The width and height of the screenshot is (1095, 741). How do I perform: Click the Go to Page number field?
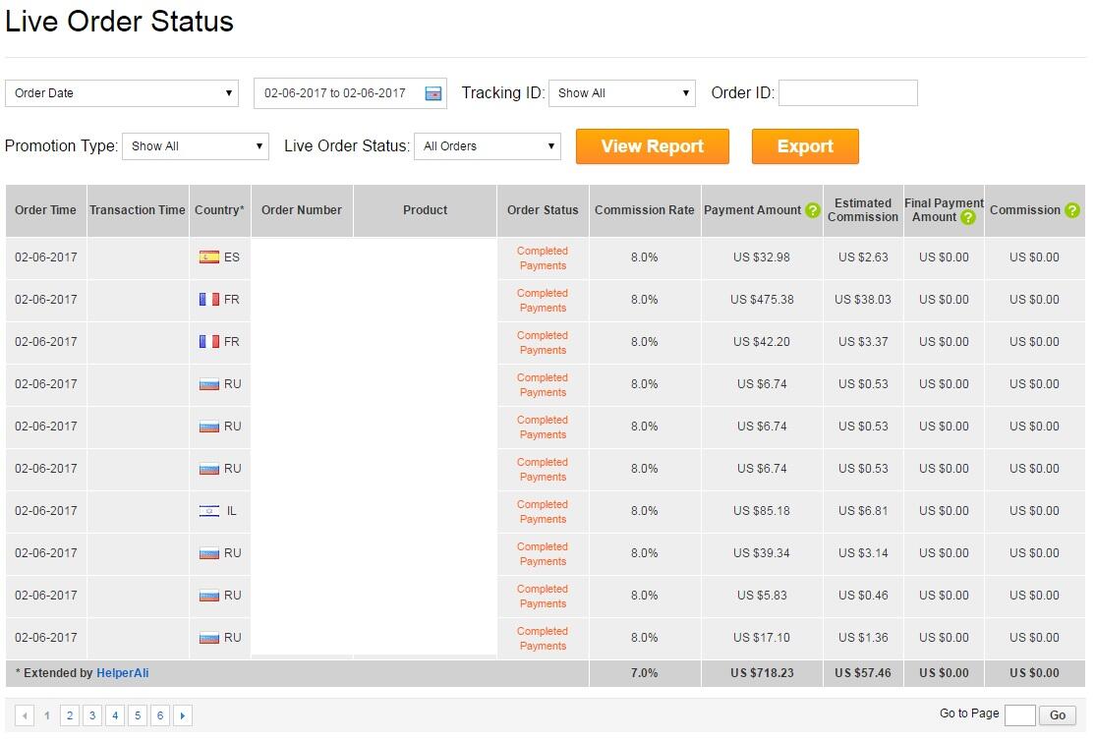(x=1019, y=715)
